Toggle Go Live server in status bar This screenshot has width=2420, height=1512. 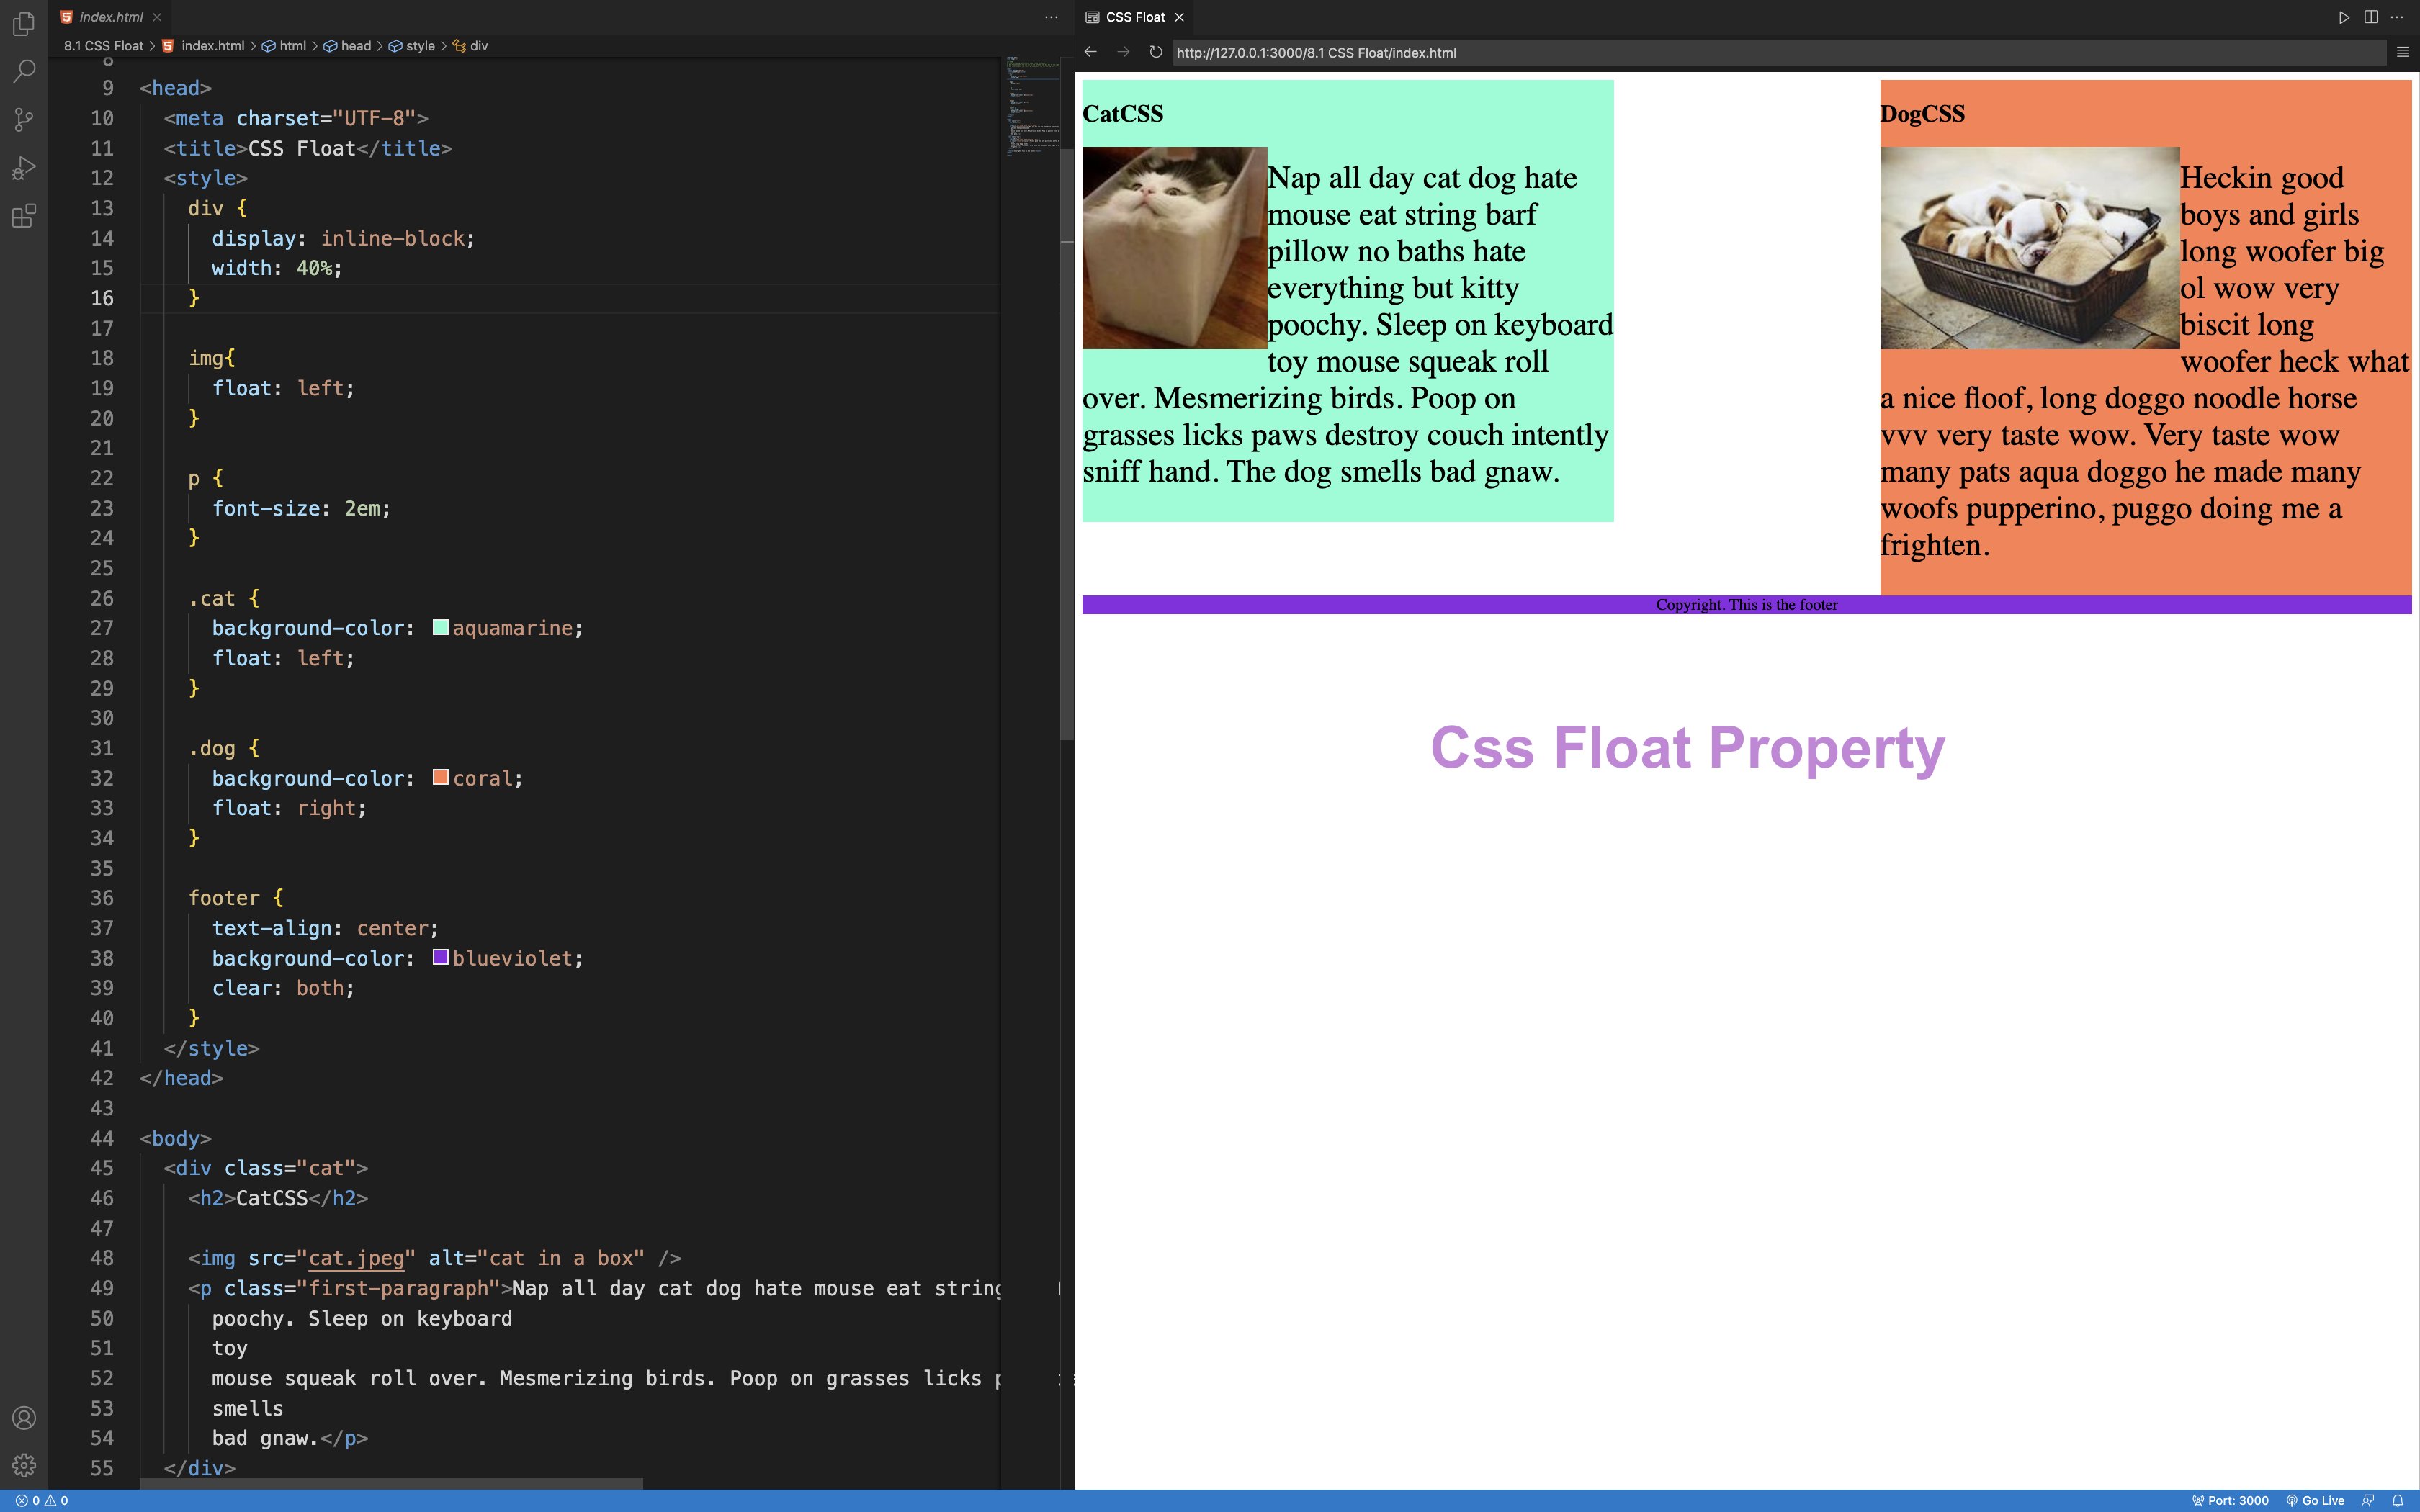pyautogui.click(x=2315, y=1501)
